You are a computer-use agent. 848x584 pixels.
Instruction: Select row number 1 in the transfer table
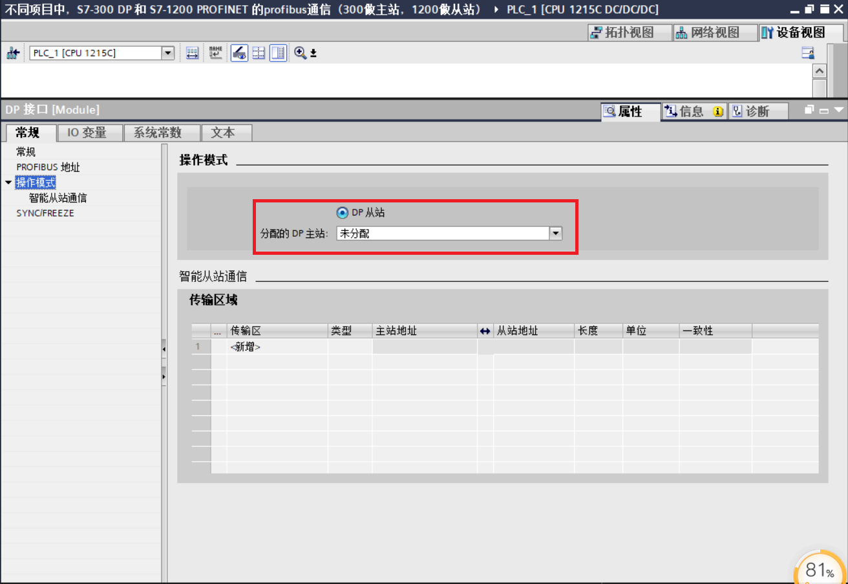pyautogui.click(x=202, y=347)
